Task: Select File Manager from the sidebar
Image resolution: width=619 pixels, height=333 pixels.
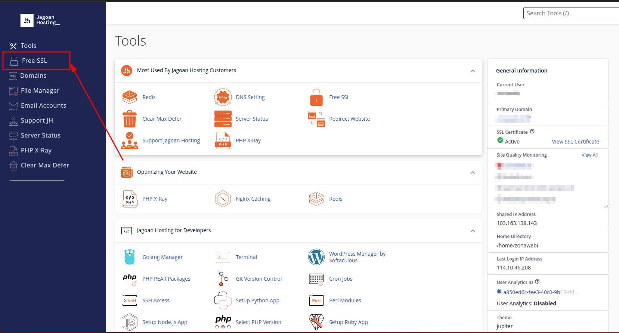Action: click(x=40, y=90)
